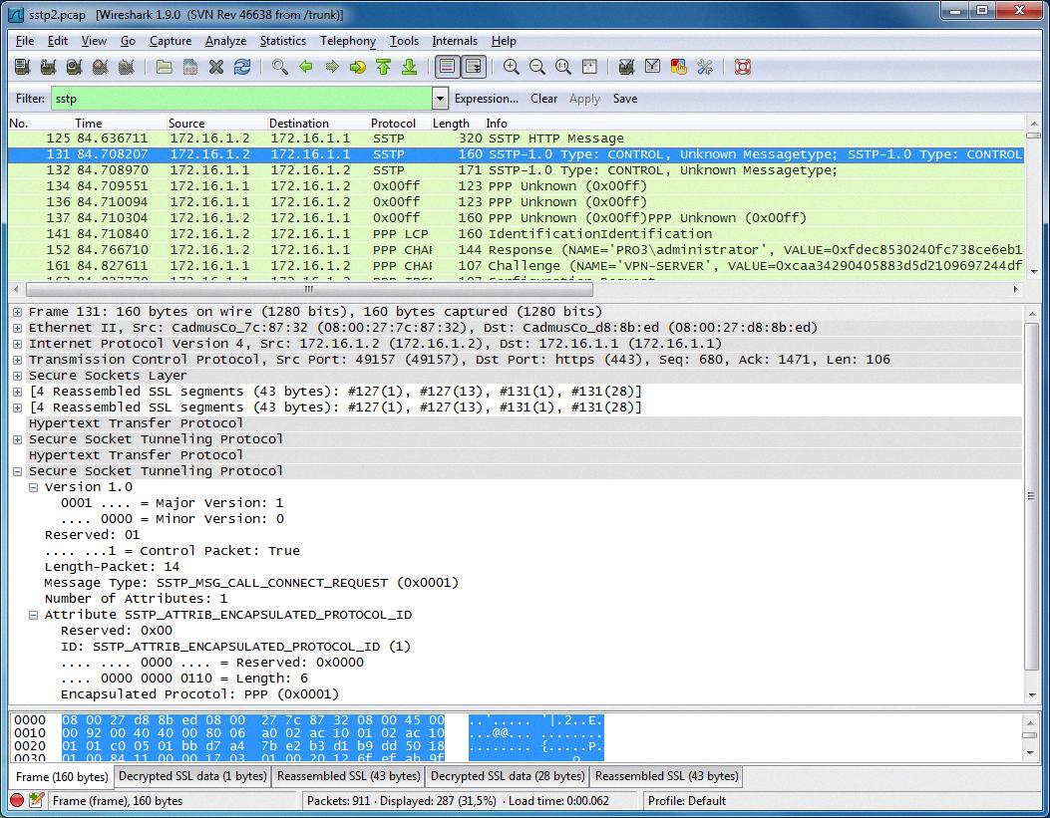1050x818 pixels.
Task: Open a capture file icon
Action: (x=165, y=67)
